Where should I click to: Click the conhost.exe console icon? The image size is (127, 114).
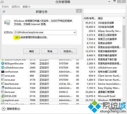point(3,72)
